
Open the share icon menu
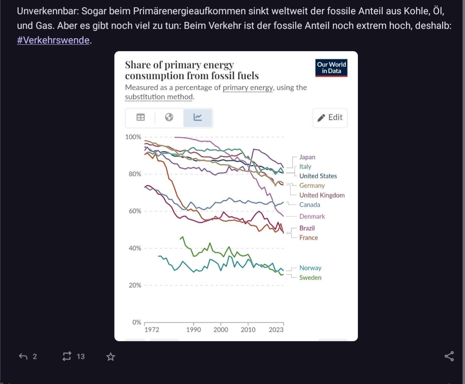tap(449, 356)
